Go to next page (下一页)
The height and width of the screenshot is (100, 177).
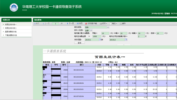70,24
